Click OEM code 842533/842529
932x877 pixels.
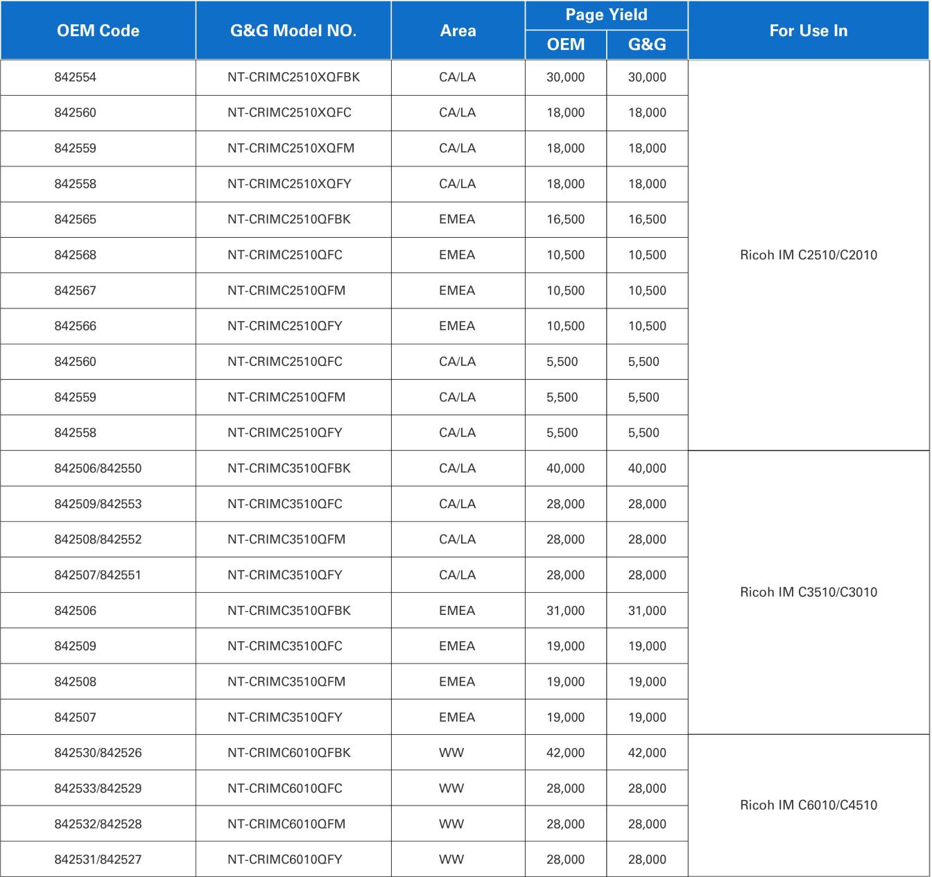pos(98,788)
